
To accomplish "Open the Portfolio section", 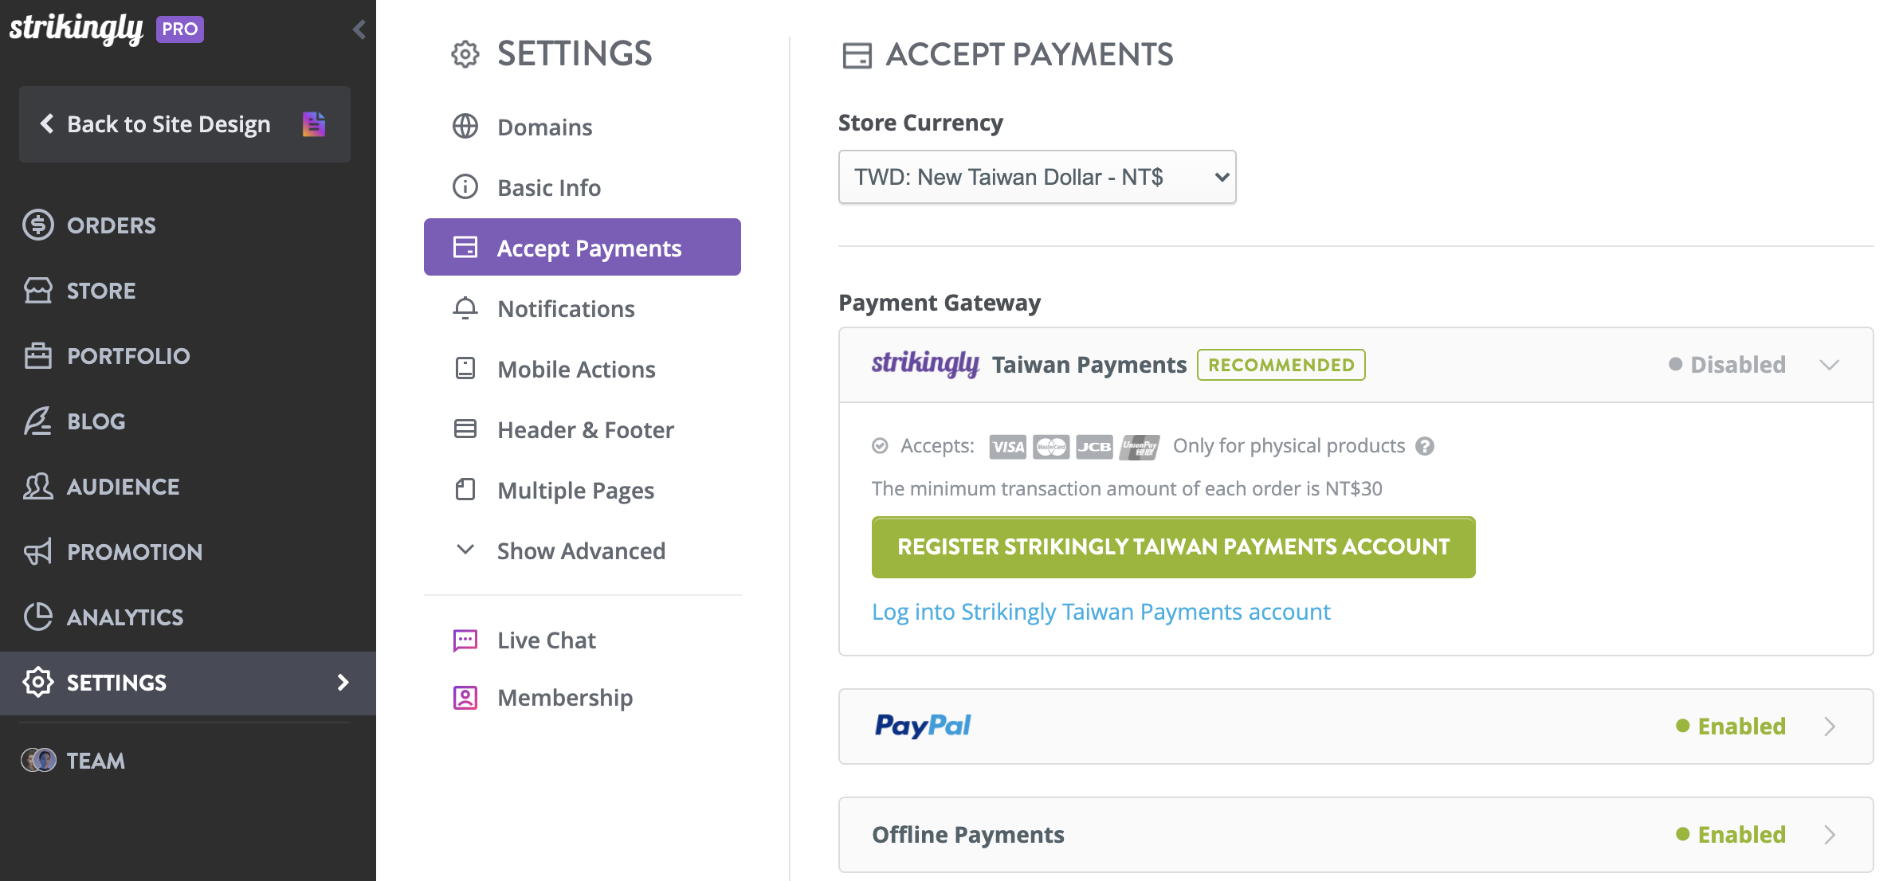I will click(x=128, y=355).
